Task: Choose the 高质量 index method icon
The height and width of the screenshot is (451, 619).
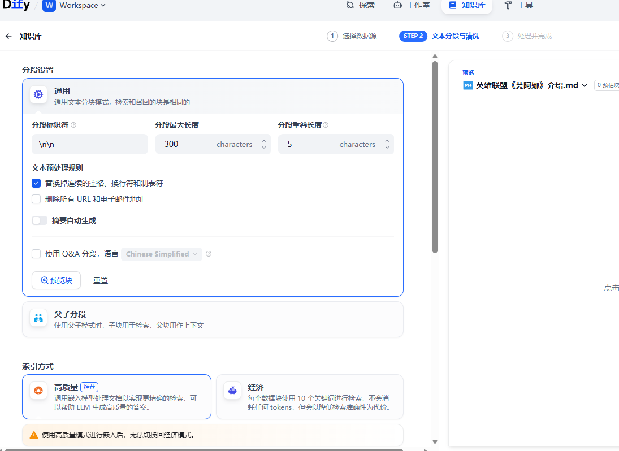Action: (x=38, y=391)
